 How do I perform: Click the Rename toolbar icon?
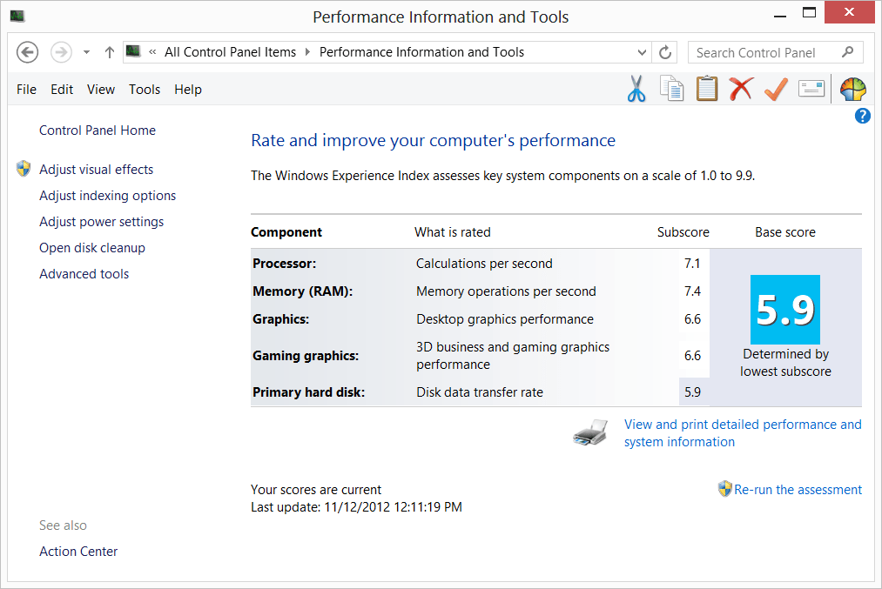coord(811,89)
